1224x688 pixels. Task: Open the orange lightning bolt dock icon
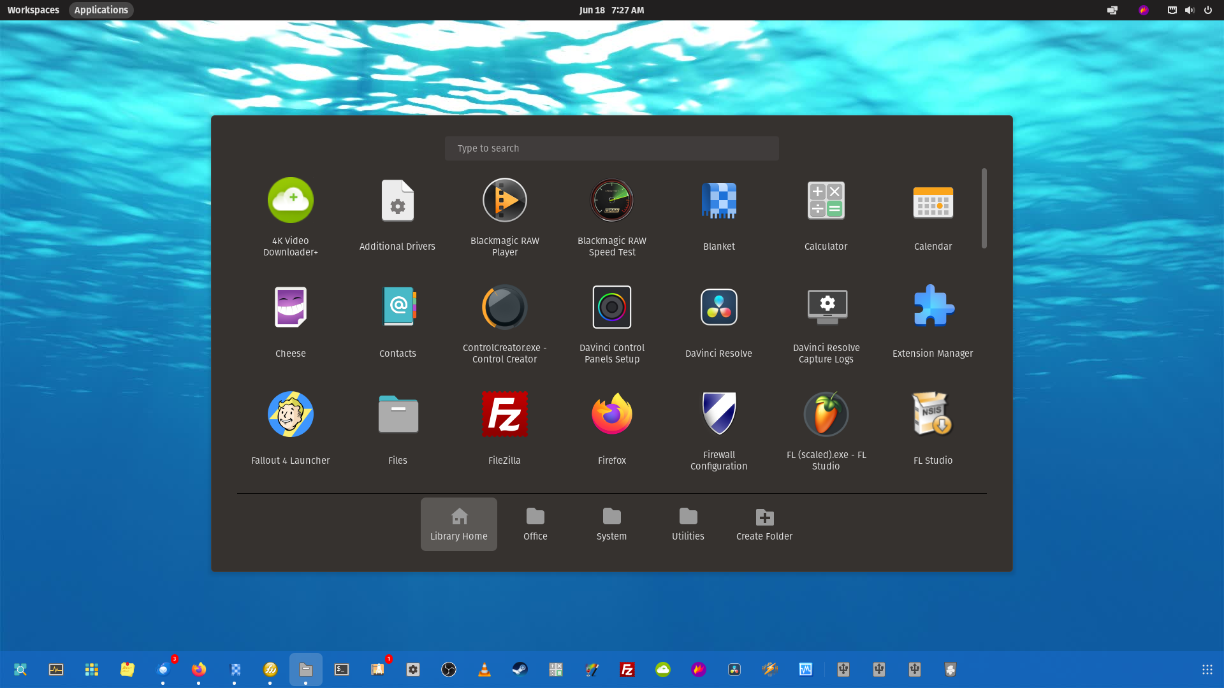770,670
